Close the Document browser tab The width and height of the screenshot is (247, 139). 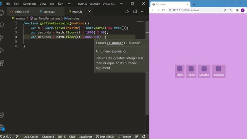[188, 4]
